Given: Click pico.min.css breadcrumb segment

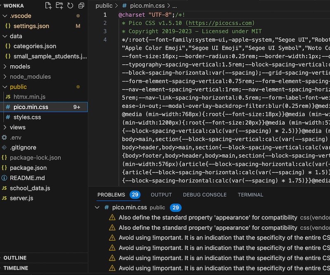Looking at the screenshot, I should (147, 6).
